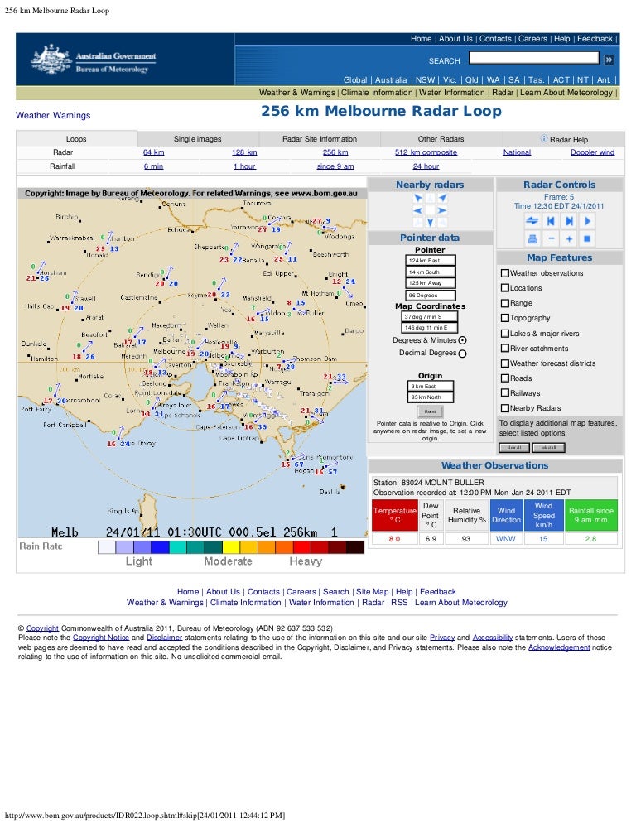Step to the next radar frame
This screenshot has width=636, height=823.
pyautogui.click(x=569, y=221)
